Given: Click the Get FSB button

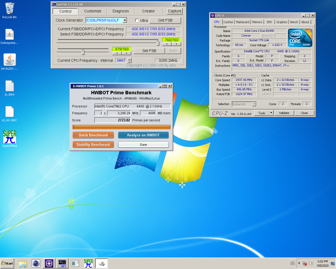Looking at the screenshot, I should click(165, 20).
